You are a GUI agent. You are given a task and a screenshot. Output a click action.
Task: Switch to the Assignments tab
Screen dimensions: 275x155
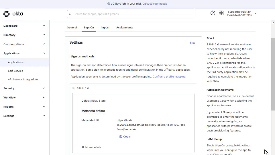pos(125,28)
